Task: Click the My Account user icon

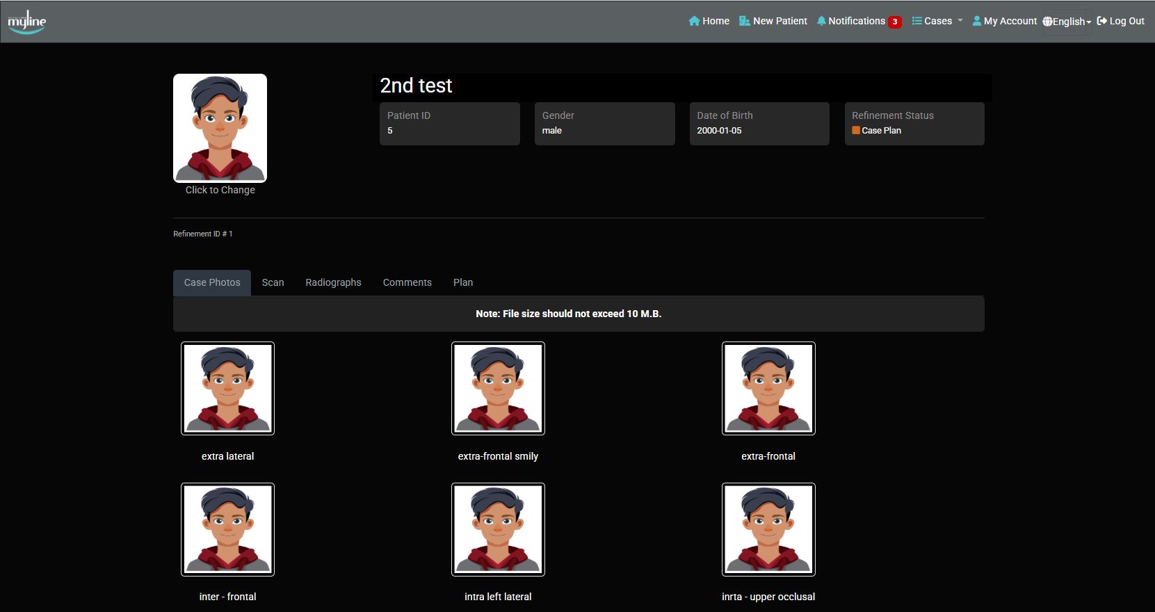Action: [x=976, y=21]
